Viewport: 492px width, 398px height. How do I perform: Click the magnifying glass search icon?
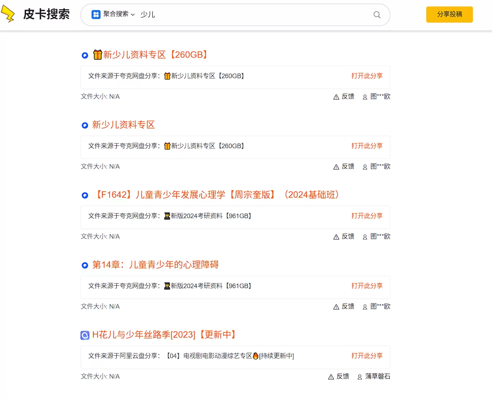tap(376, 15)
